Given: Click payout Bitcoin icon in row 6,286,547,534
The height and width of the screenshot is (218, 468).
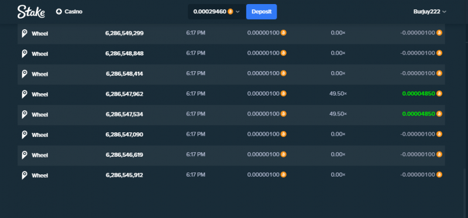Looking at the screenshot, I should (439, 114).
